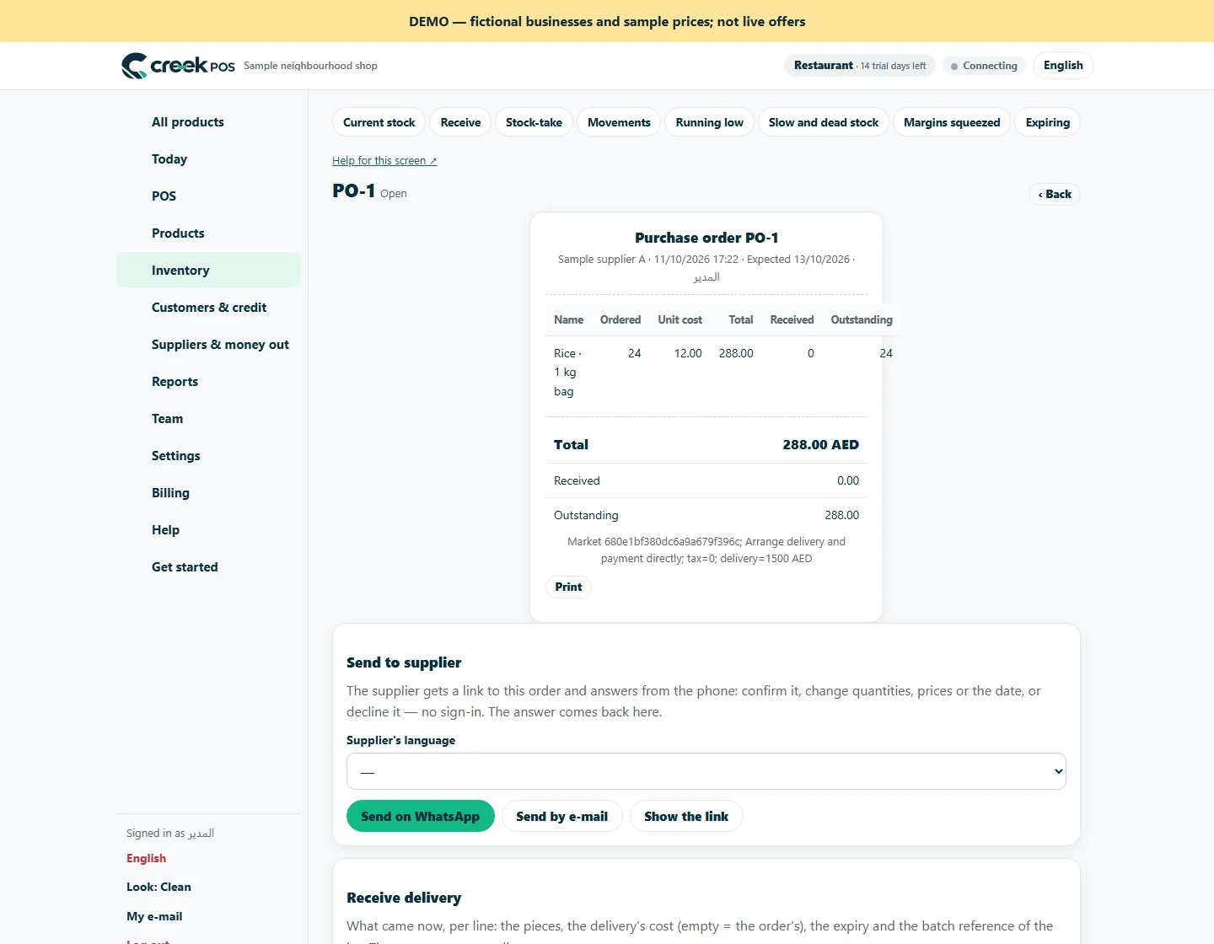Open My e-mail in sidebar footer
Screen dimensions: 1214x944
coord(154,916)
